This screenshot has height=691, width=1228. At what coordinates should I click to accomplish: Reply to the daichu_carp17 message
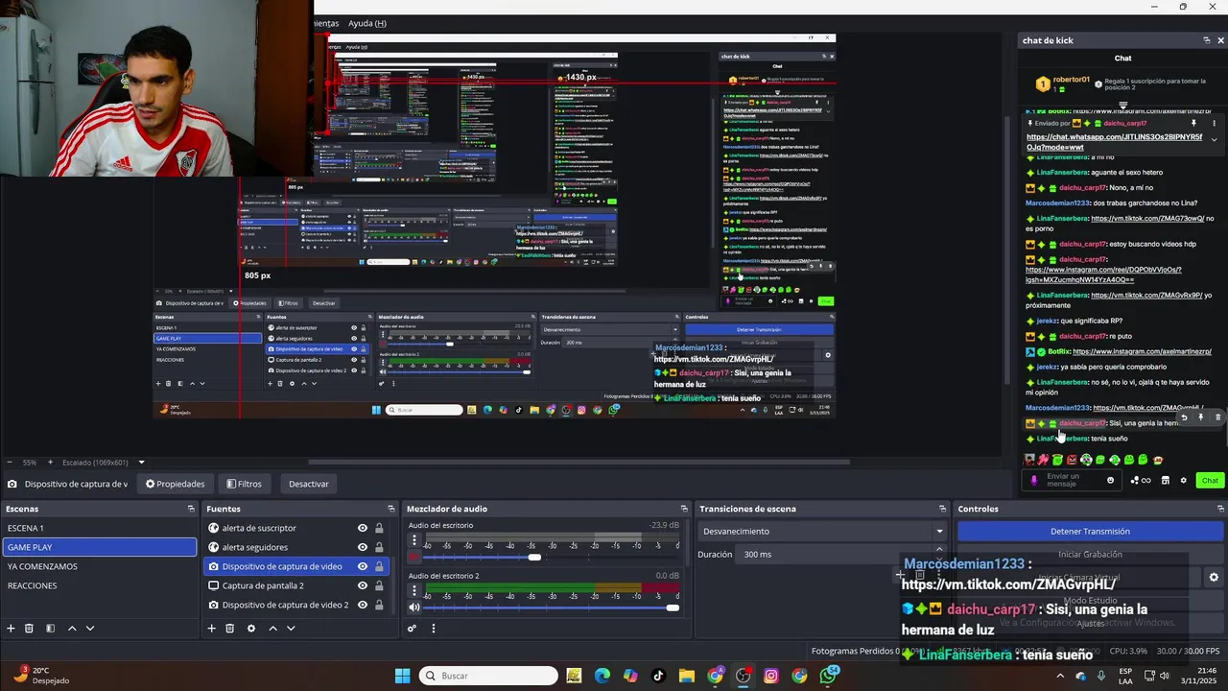pos(1184,417)
